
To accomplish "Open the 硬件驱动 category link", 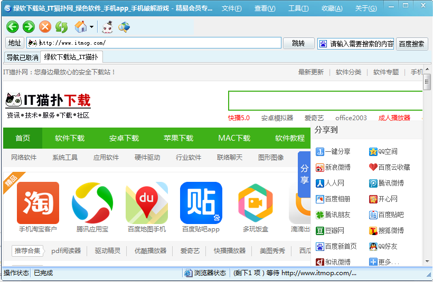I will [x=147, y=158].
